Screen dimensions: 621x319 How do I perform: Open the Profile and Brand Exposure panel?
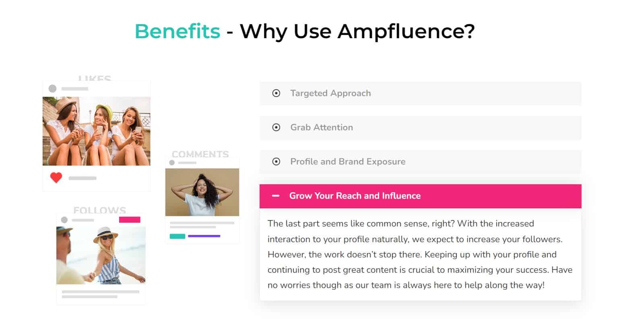[420, 162]
